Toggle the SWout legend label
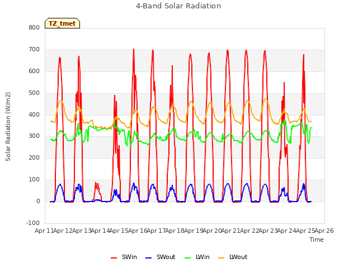The width and height of the screenshot is (358, 268). [x=166, y=257]
